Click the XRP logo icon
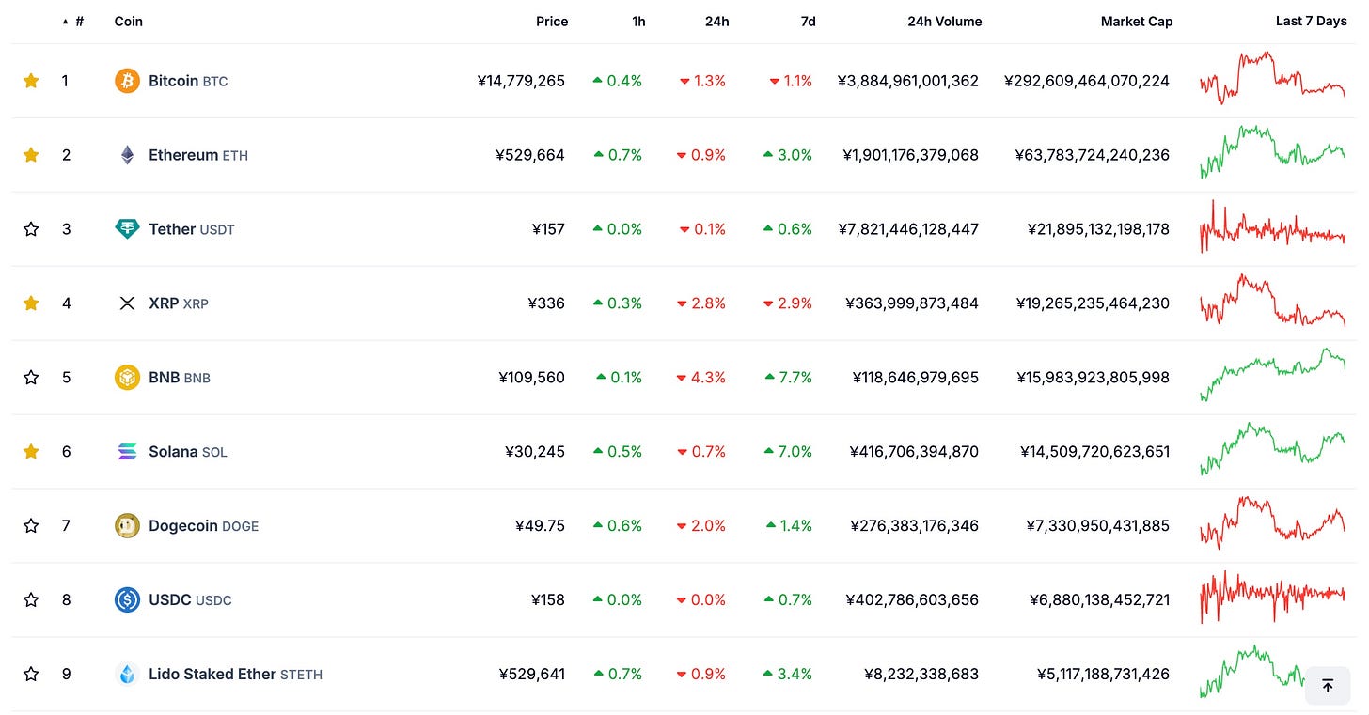 [x=127, y=303]
